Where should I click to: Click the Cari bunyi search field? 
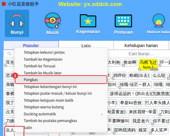141,54
